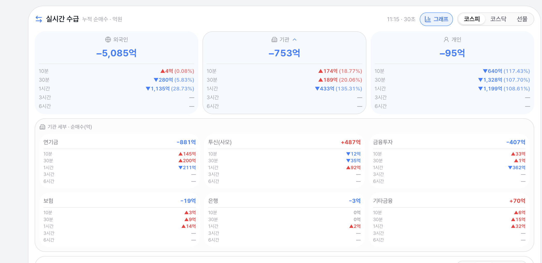The width and height of the screenshot is (542, 263).
Task: Click 보험 10분 value ▲3억
Action: 190,212
